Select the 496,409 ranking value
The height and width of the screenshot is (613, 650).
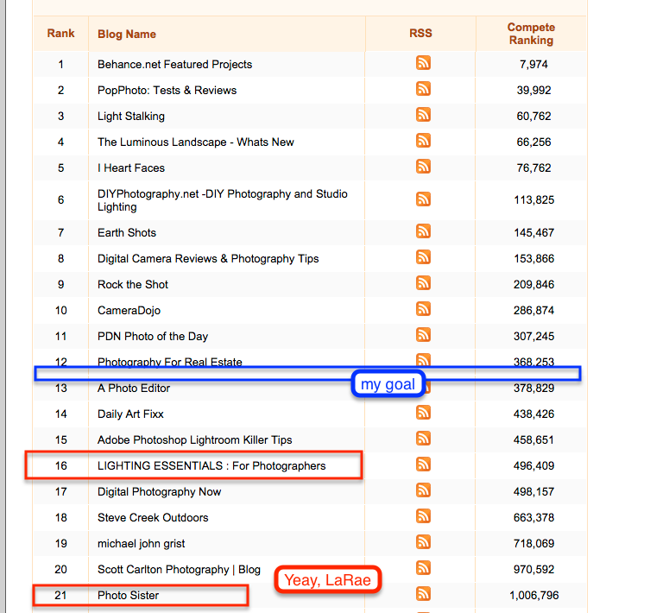pyautogui.click(x=533, y=465)
